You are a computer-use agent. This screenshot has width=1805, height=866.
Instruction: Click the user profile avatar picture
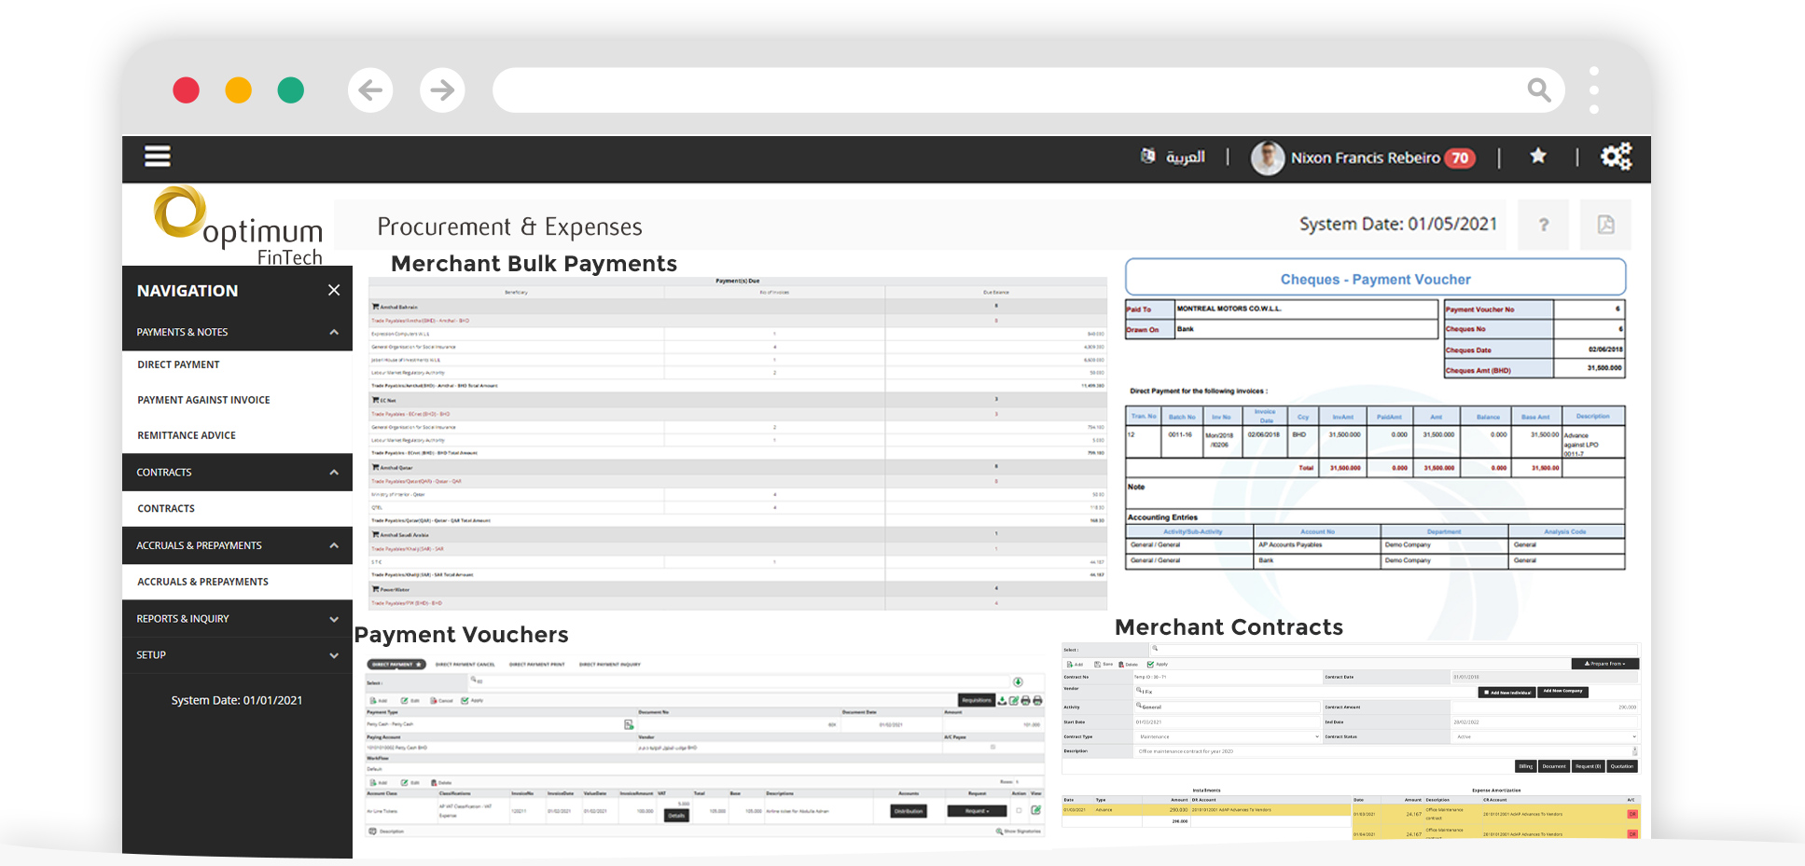(x=1267, y=158)
